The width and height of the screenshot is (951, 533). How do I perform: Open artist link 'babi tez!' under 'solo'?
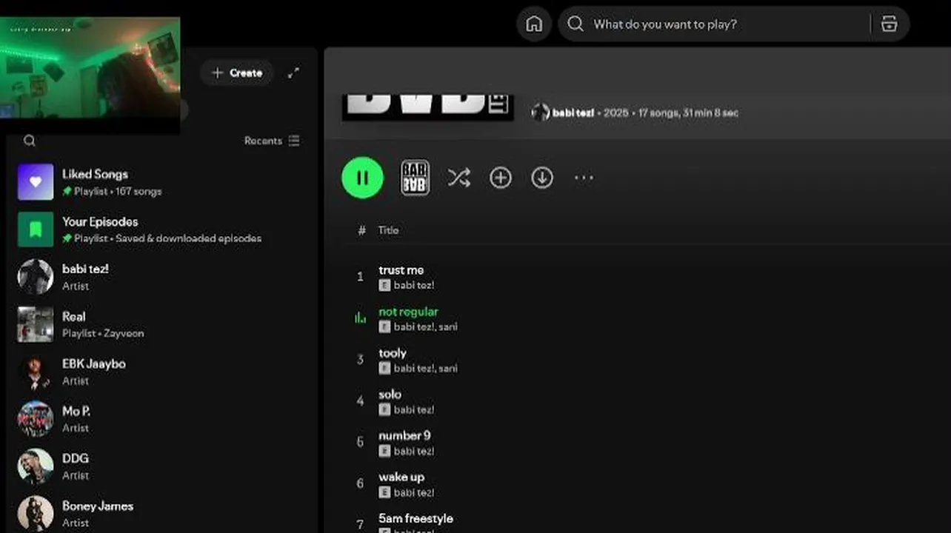tap(414, 409)
